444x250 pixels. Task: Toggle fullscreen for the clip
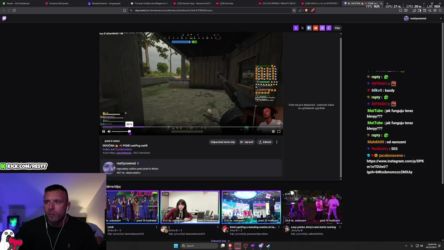click(x=279, y=131)
